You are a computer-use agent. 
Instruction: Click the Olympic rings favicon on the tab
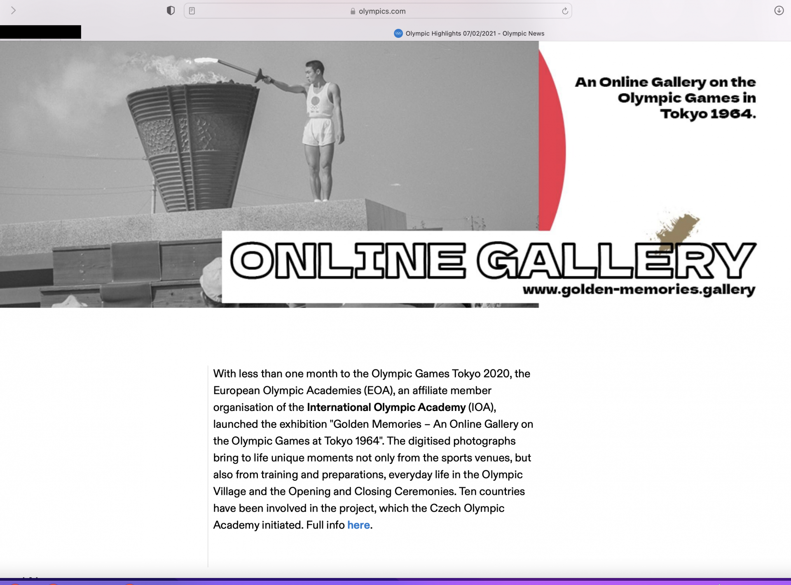[398, 33]
